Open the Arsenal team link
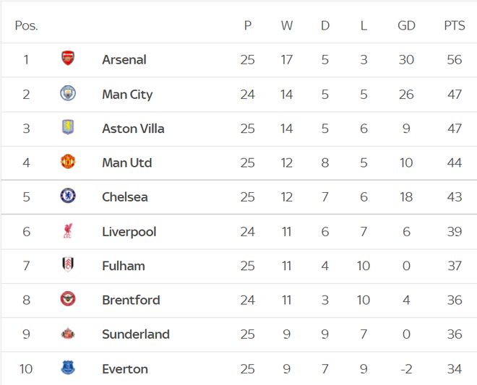This screenshot has height=385, width=477. 124,60
